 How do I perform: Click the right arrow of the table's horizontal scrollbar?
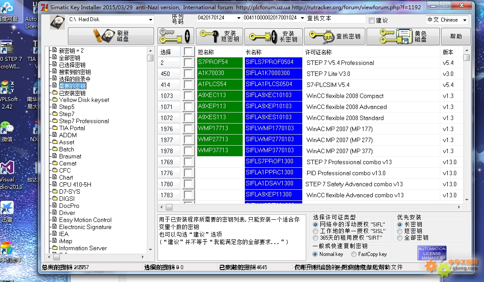click(459, 207)
